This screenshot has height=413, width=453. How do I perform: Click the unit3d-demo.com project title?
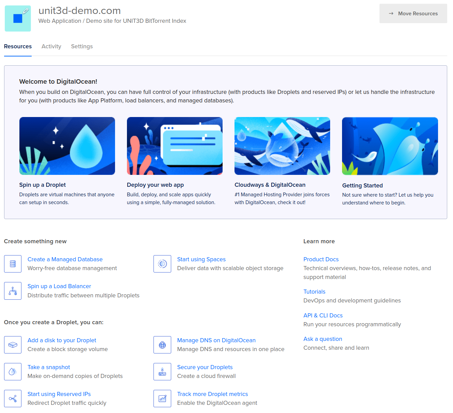(80, 11)
